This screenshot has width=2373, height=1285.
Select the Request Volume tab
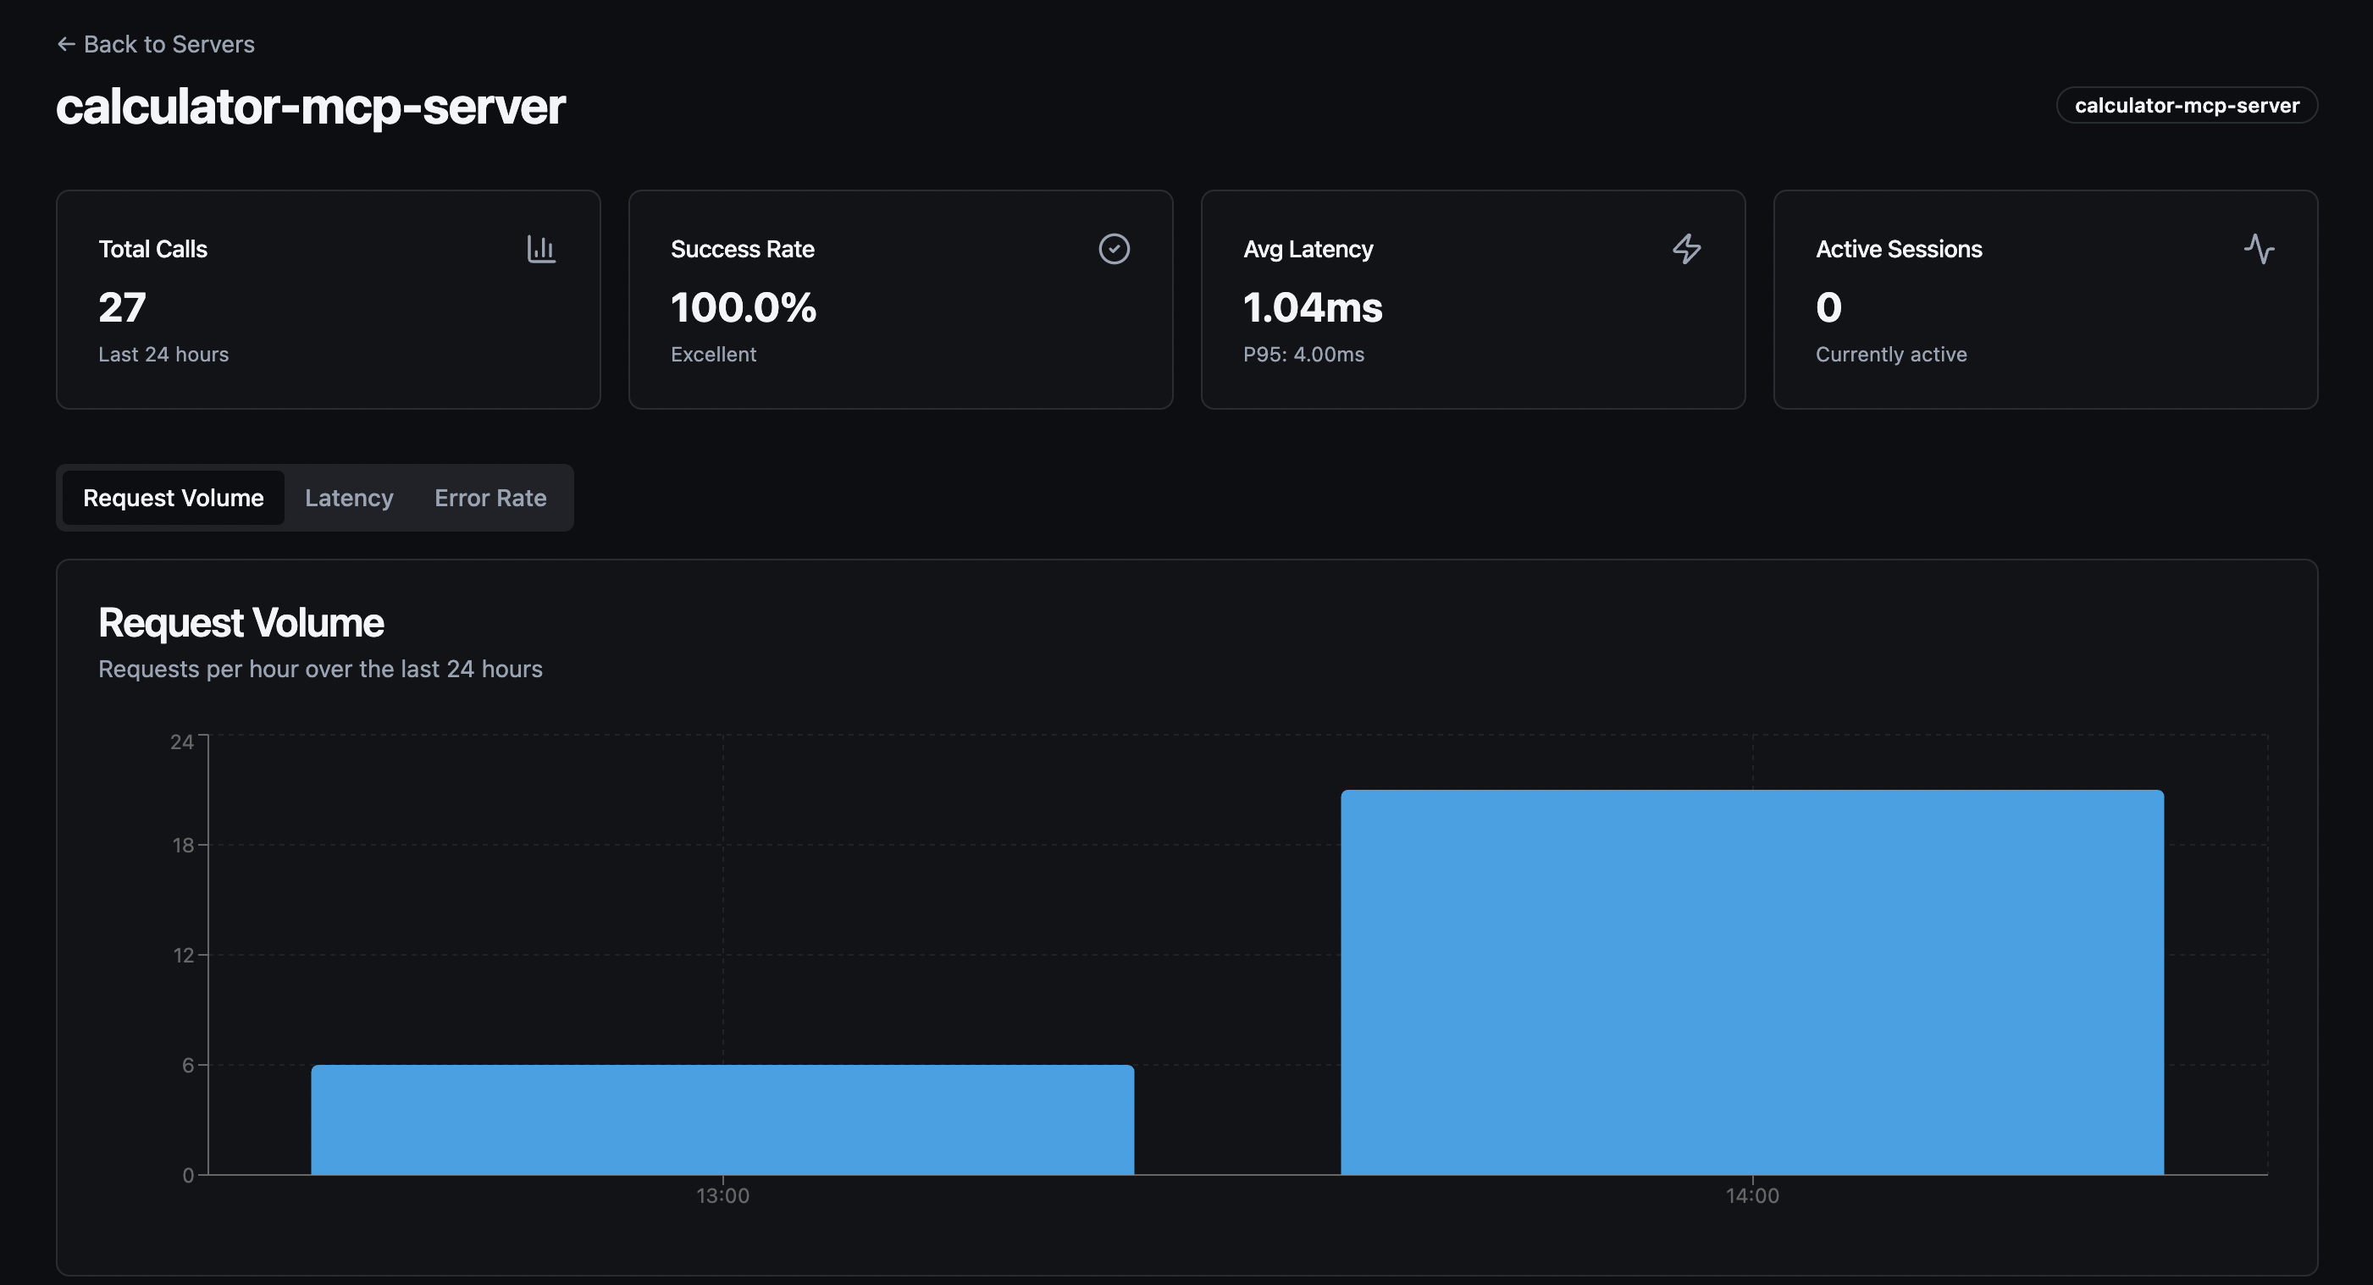tap(173, 498)
